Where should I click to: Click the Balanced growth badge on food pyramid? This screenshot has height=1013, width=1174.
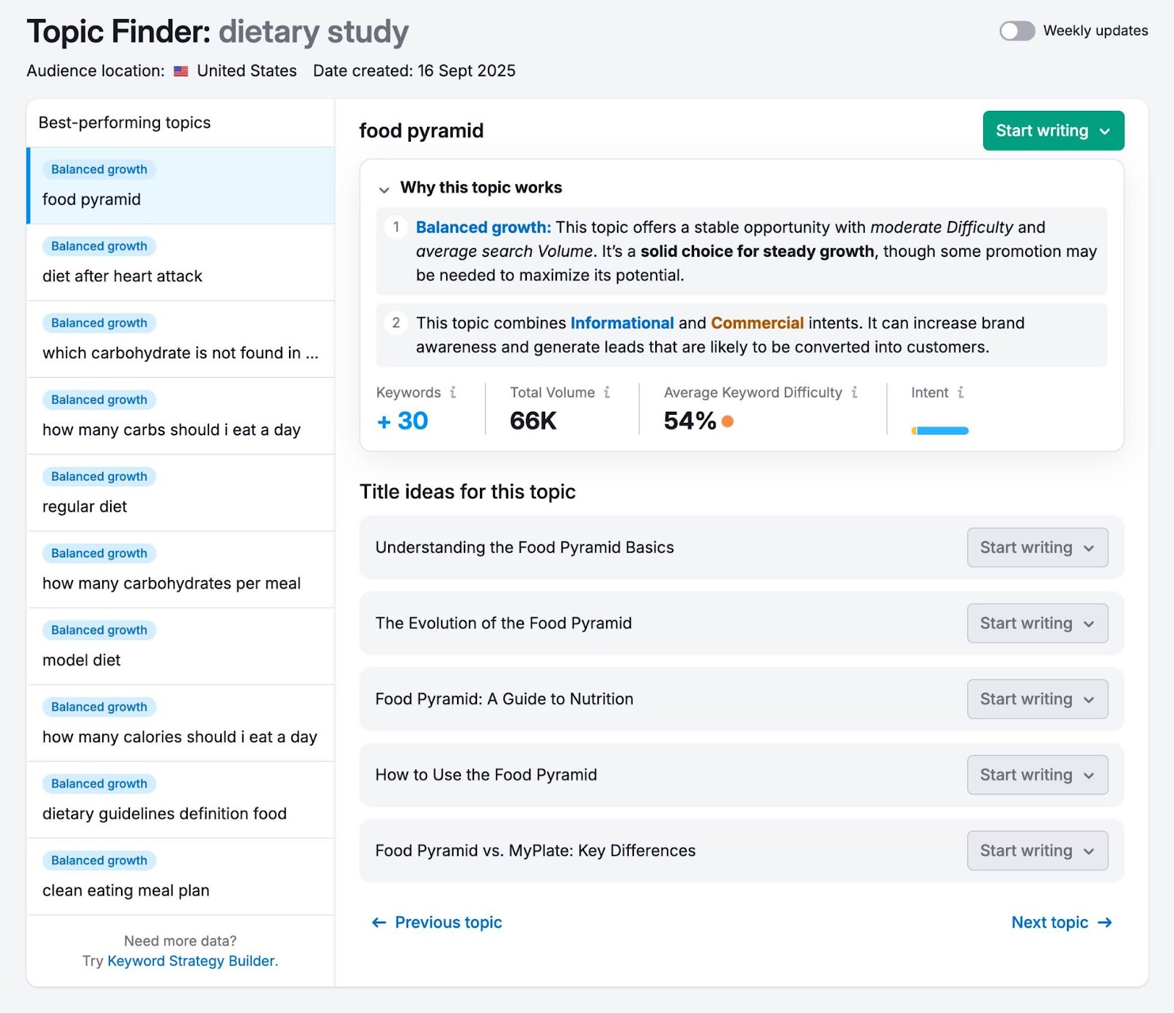coord(98,169)
